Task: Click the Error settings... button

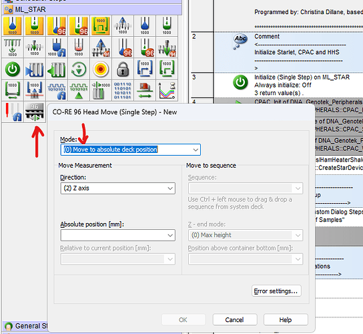Action: (276, 291)
